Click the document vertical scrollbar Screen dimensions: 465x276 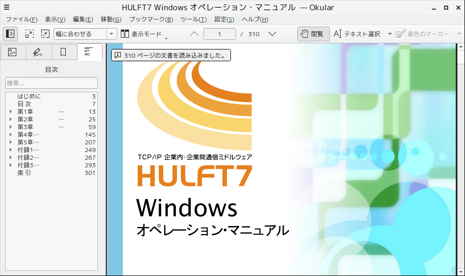(x=461, y=159)
